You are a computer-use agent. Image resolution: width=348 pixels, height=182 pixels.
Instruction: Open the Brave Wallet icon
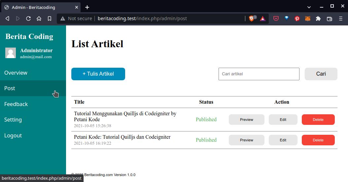point(329,18)
